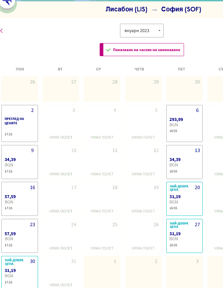Select January 6 flight for 293,99 BGN
The height and width of the screenshot is (288, 223).
click(184, 123)
